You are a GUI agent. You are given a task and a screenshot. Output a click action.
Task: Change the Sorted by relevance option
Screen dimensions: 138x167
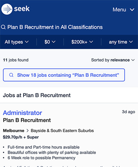coord(113,60)
